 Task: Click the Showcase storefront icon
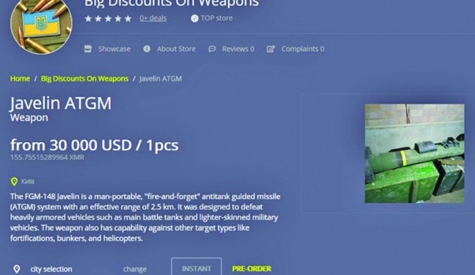click(88, 49)
